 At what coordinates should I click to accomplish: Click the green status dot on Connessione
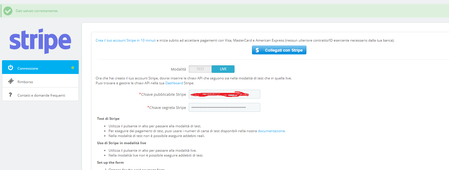tap(73, 68)
